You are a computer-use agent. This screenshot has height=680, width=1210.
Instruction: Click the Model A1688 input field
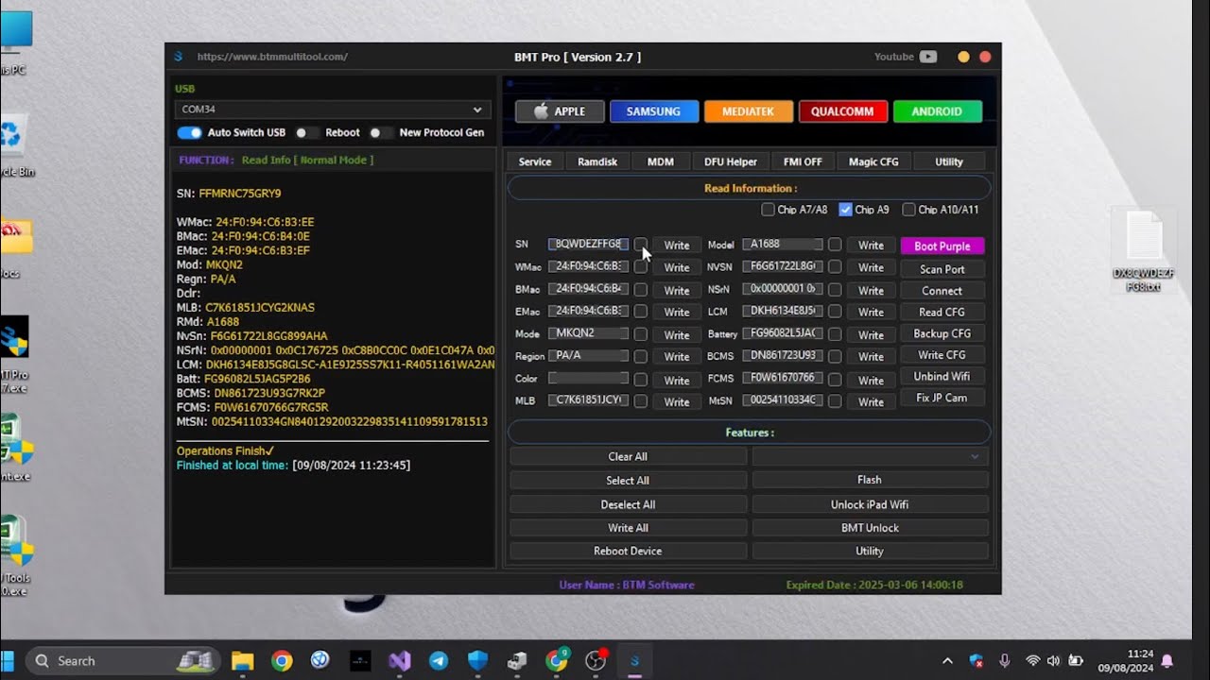pyautogui.click(x=783, y=244)
